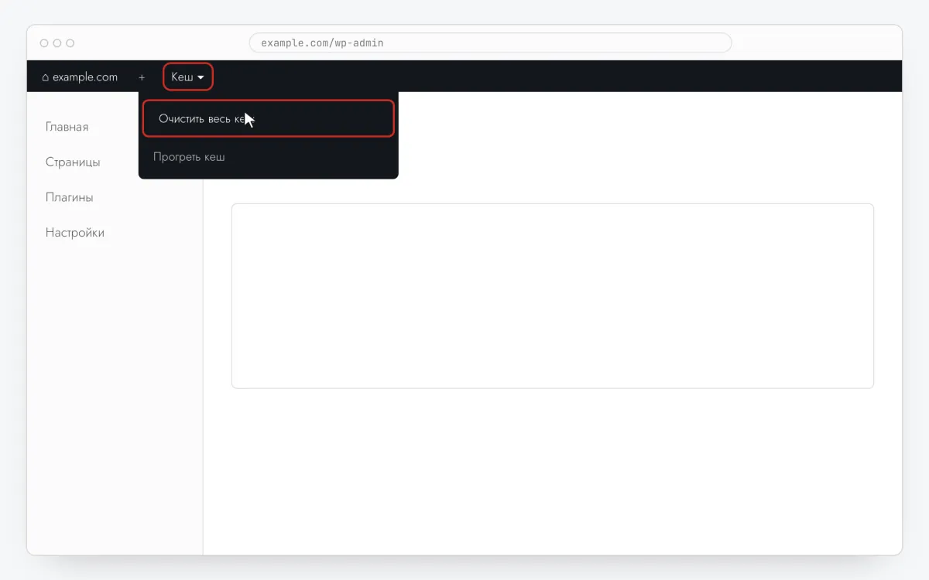929x580 pixels.
Task: Click the caret arrow next to Кеш
Action: 201,77
